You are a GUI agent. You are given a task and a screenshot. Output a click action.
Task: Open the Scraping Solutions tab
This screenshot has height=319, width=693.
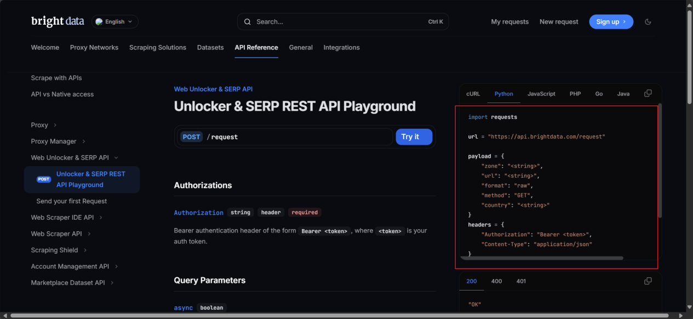158,48
